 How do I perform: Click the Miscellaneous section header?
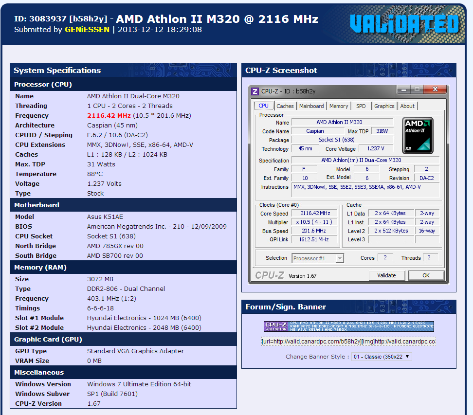(124, 372)
